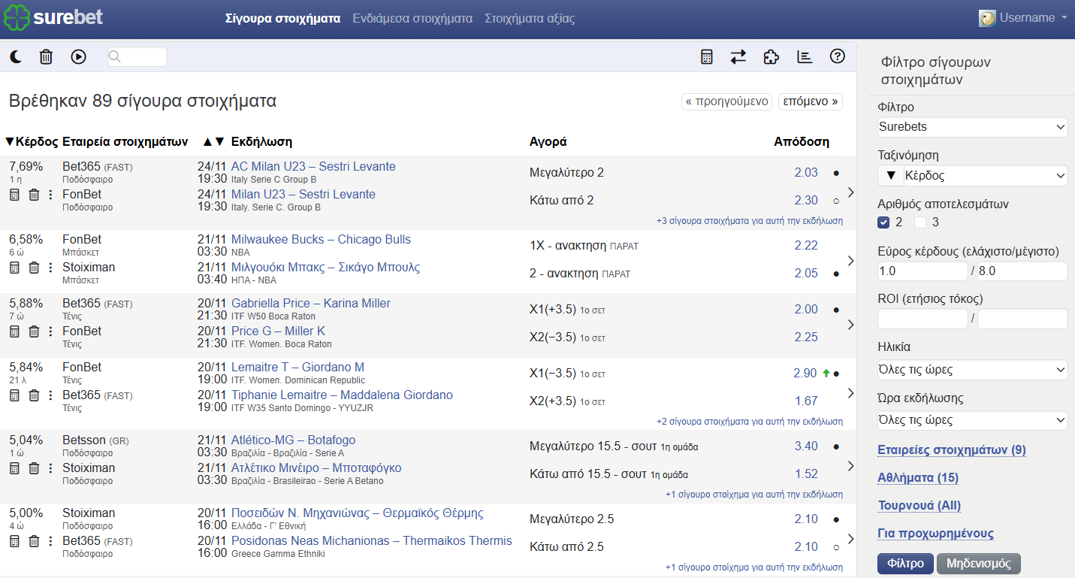The image size is (1075, 578).
Task: Switch to Ενδιάμεσα στοιχήματα tab
Action: pyautogui.click(x=412, y=18)
